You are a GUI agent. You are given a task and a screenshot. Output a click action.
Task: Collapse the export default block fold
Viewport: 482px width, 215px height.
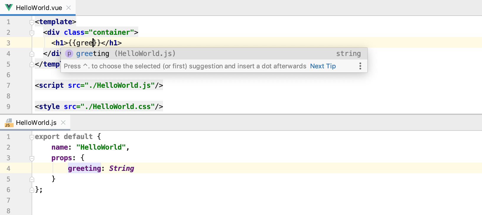click(x=32, y=137)
